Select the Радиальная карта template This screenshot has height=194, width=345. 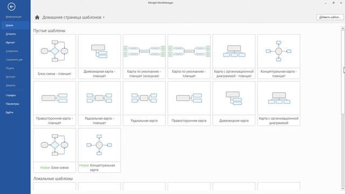click(x=144, y=103)
